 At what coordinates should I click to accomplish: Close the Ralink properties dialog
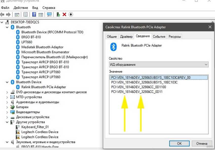[210, 27]
